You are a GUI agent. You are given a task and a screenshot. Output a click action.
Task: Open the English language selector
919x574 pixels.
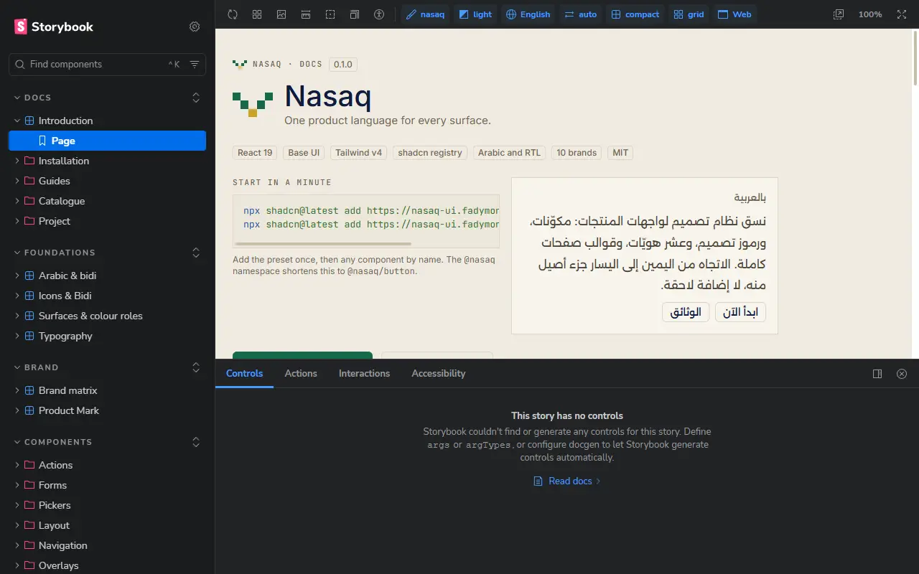(528, 14)
